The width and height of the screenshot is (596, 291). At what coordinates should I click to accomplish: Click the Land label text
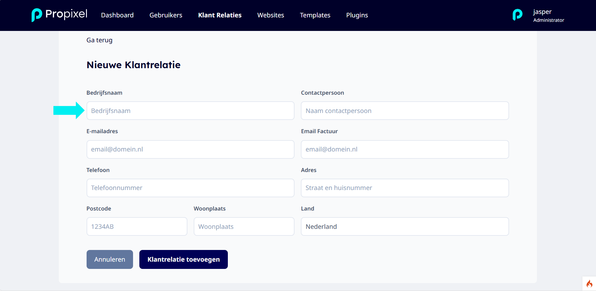point(307,209)
